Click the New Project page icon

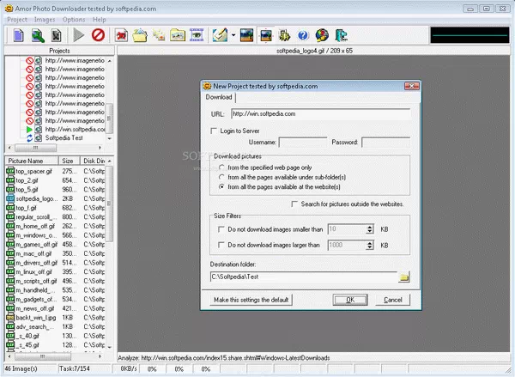pyautogui.click(x=18, y=35)
